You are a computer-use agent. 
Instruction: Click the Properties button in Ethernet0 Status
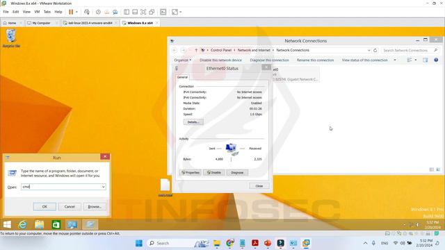[x=191, y=173]
